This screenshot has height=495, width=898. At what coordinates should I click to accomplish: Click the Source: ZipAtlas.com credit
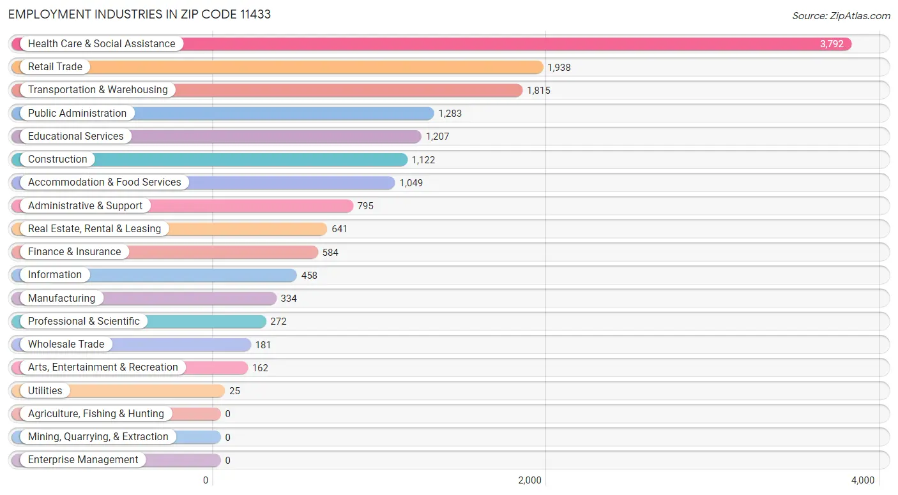(x=841, y=16)
